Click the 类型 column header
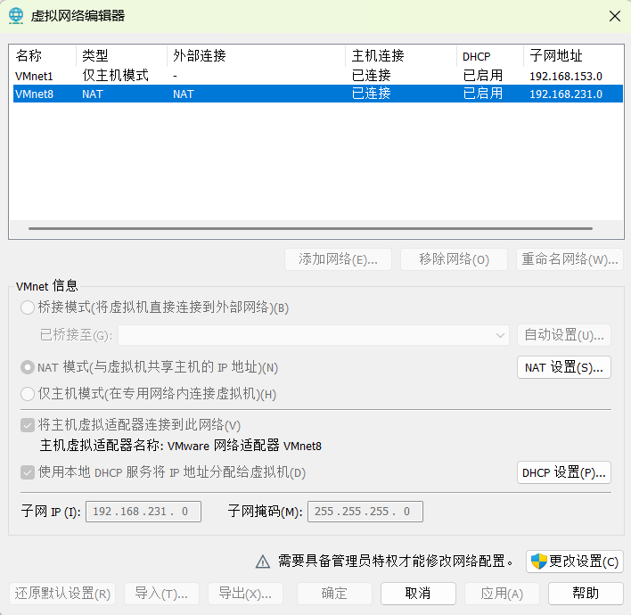 [121, 55]
